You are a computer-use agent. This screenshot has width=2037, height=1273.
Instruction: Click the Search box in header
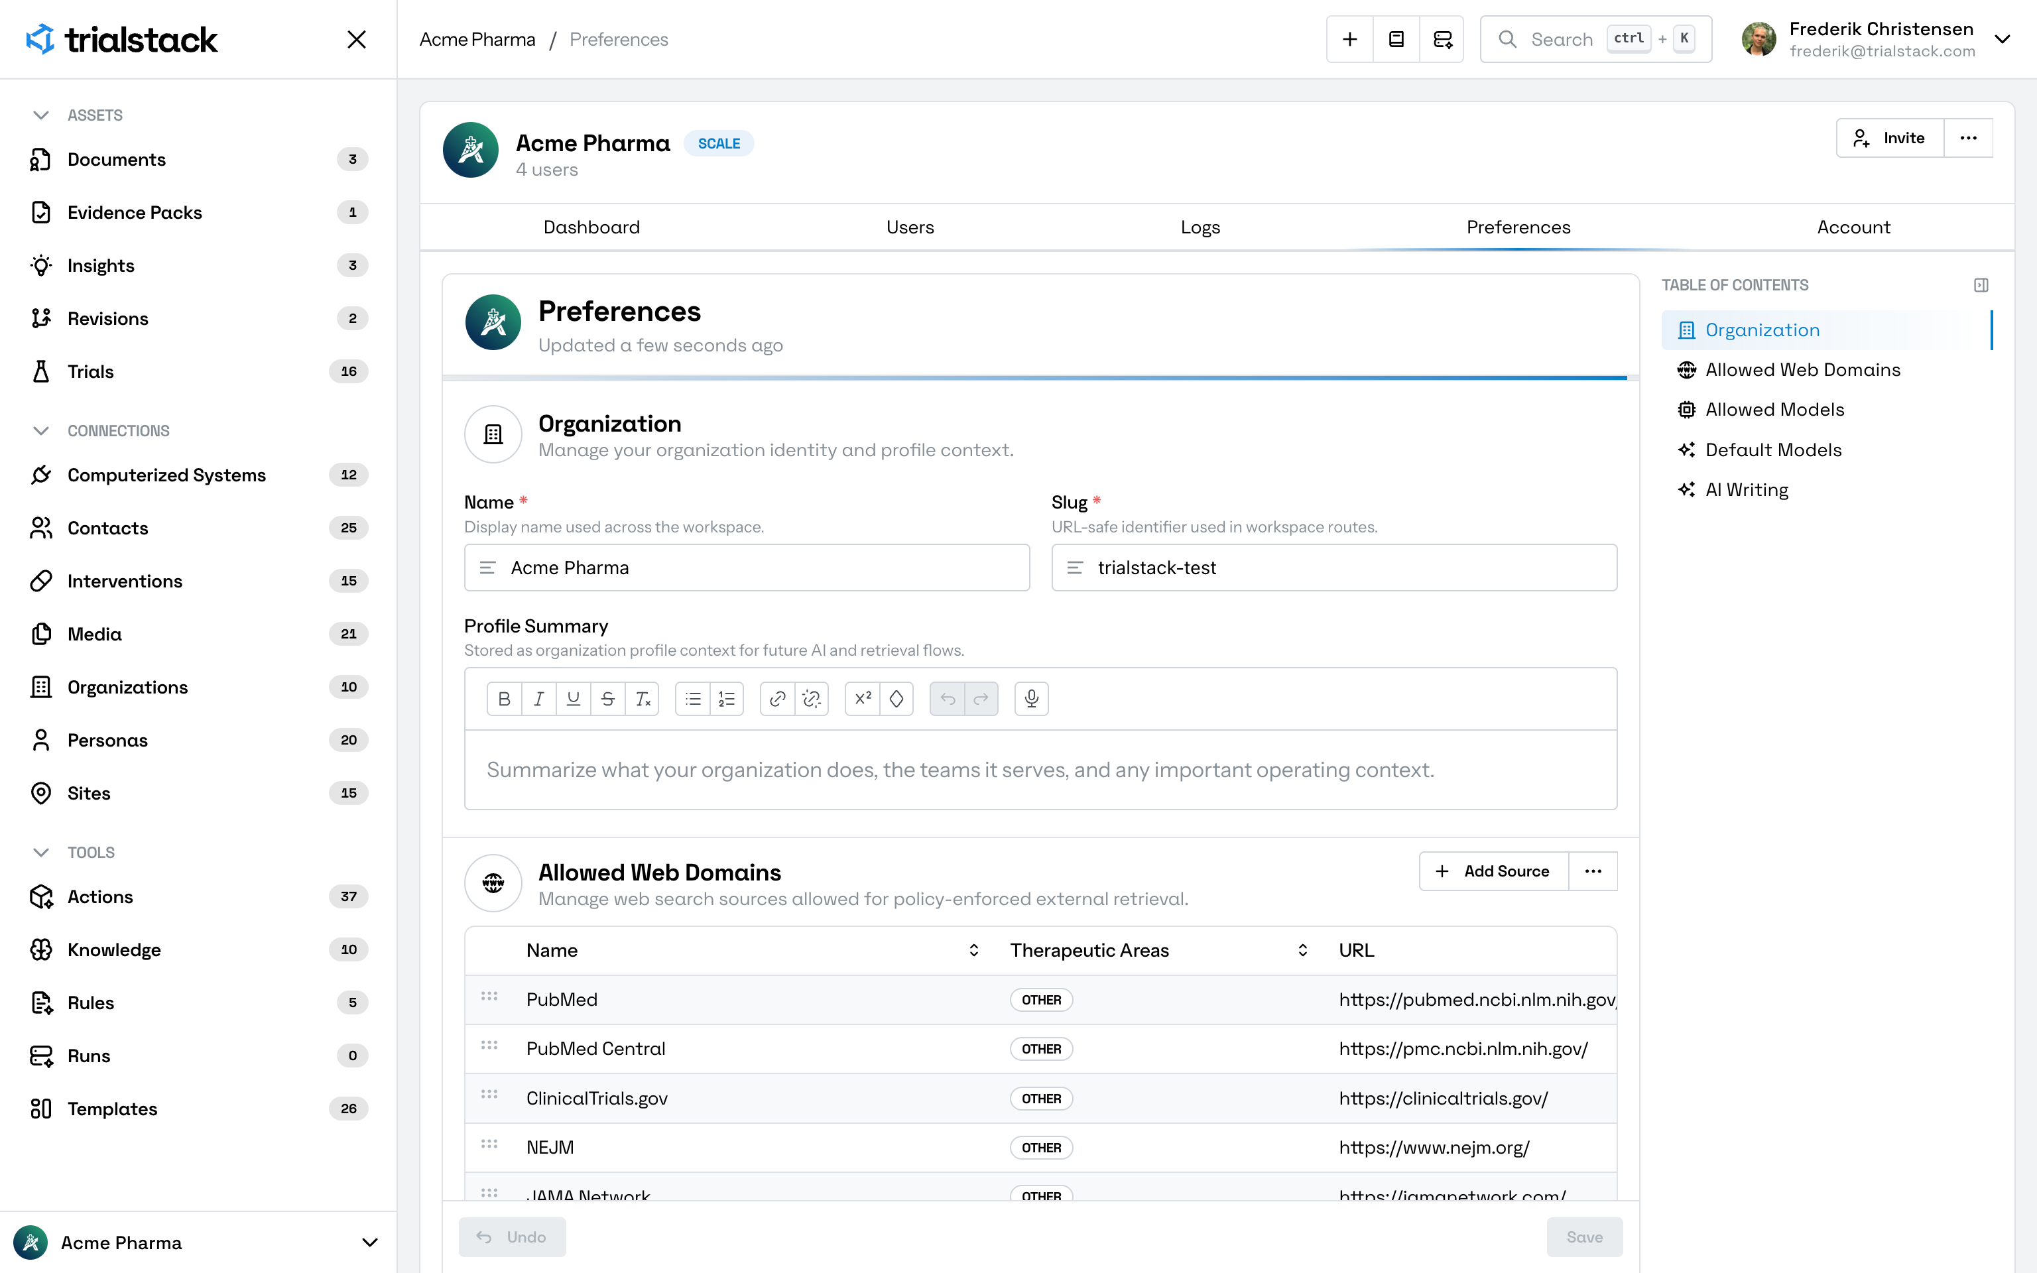1596,40
